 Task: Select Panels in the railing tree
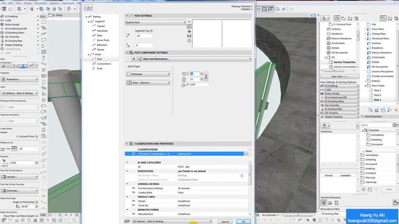point(100,50)
